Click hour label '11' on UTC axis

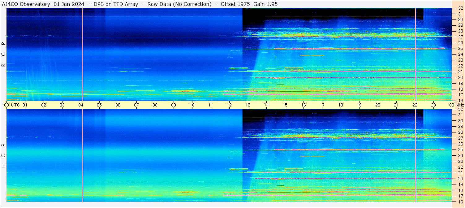[x=211, y=105]
